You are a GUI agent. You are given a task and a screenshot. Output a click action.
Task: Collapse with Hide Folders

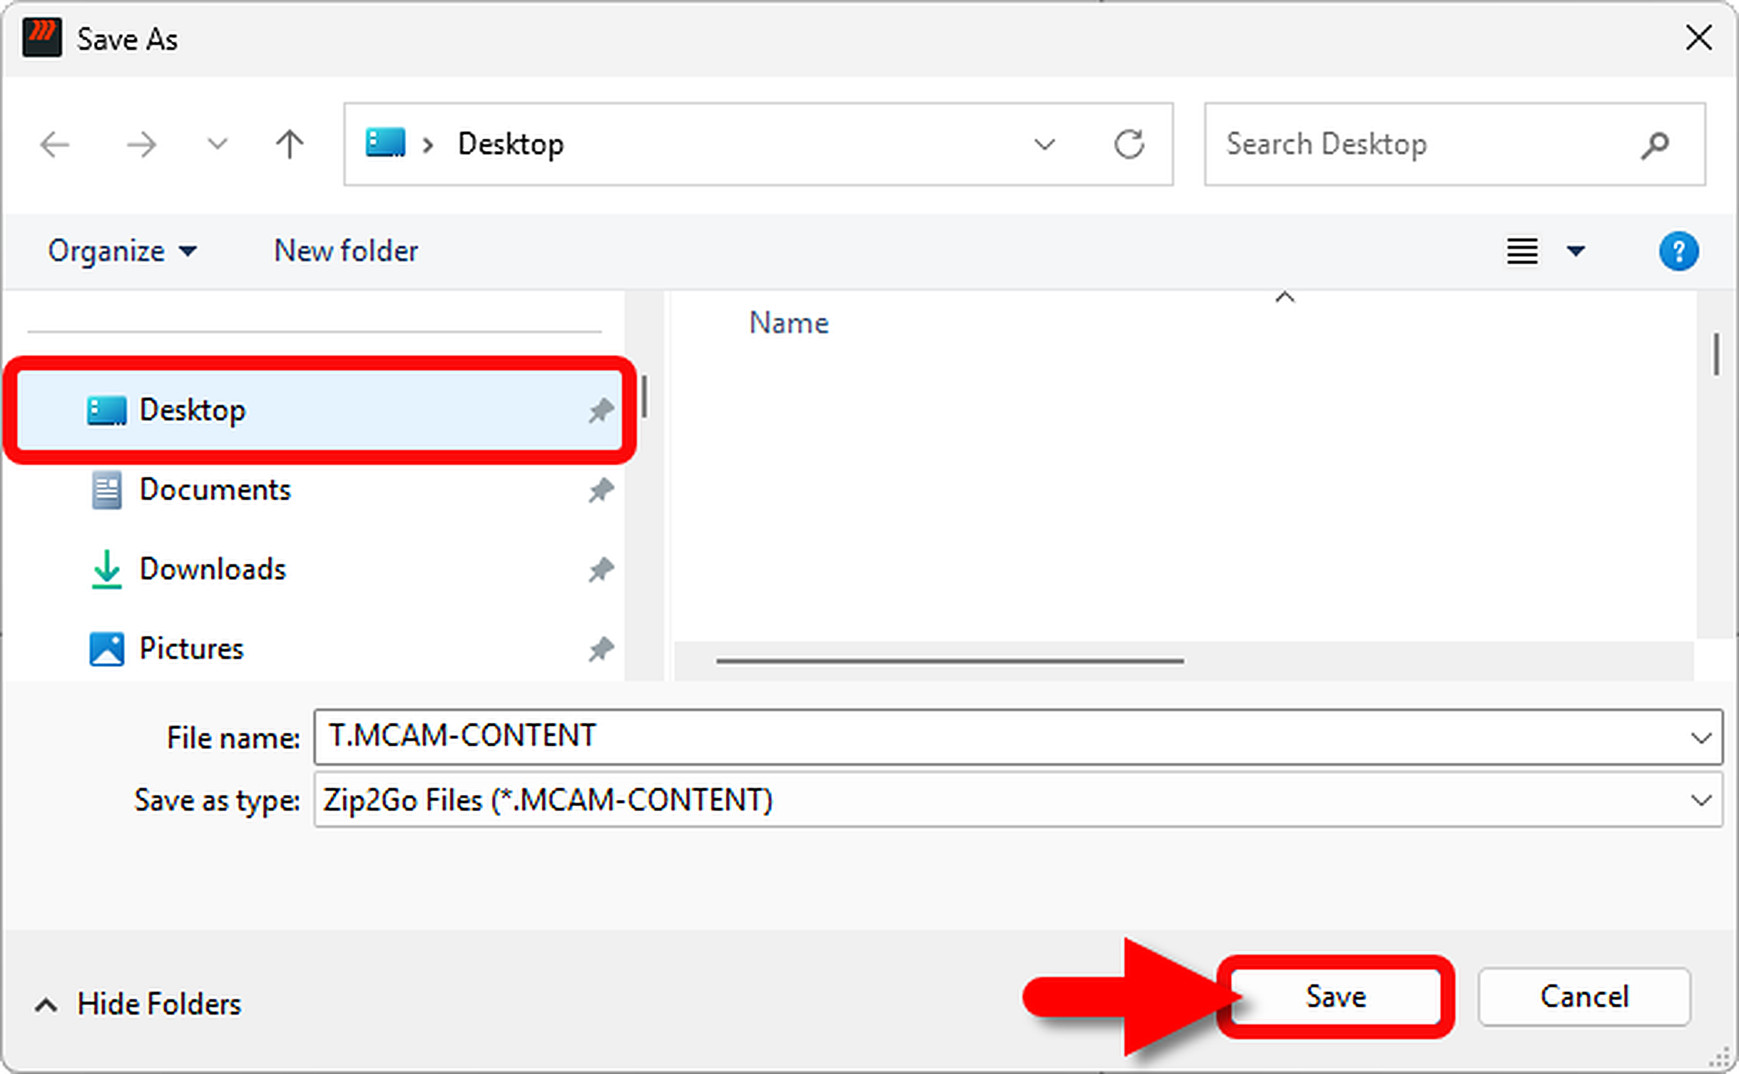point(139,1004)
